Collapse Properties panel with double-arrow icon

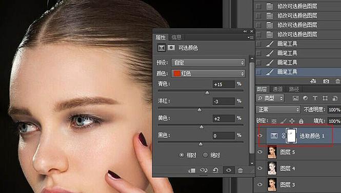245,32
